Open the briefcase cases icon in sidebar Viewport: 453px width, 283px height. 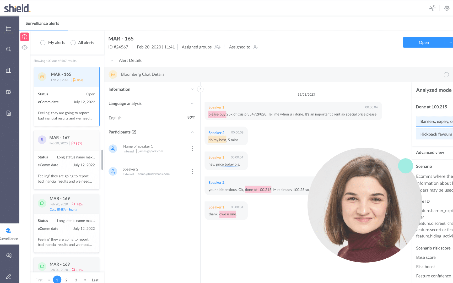click(9, 70)
